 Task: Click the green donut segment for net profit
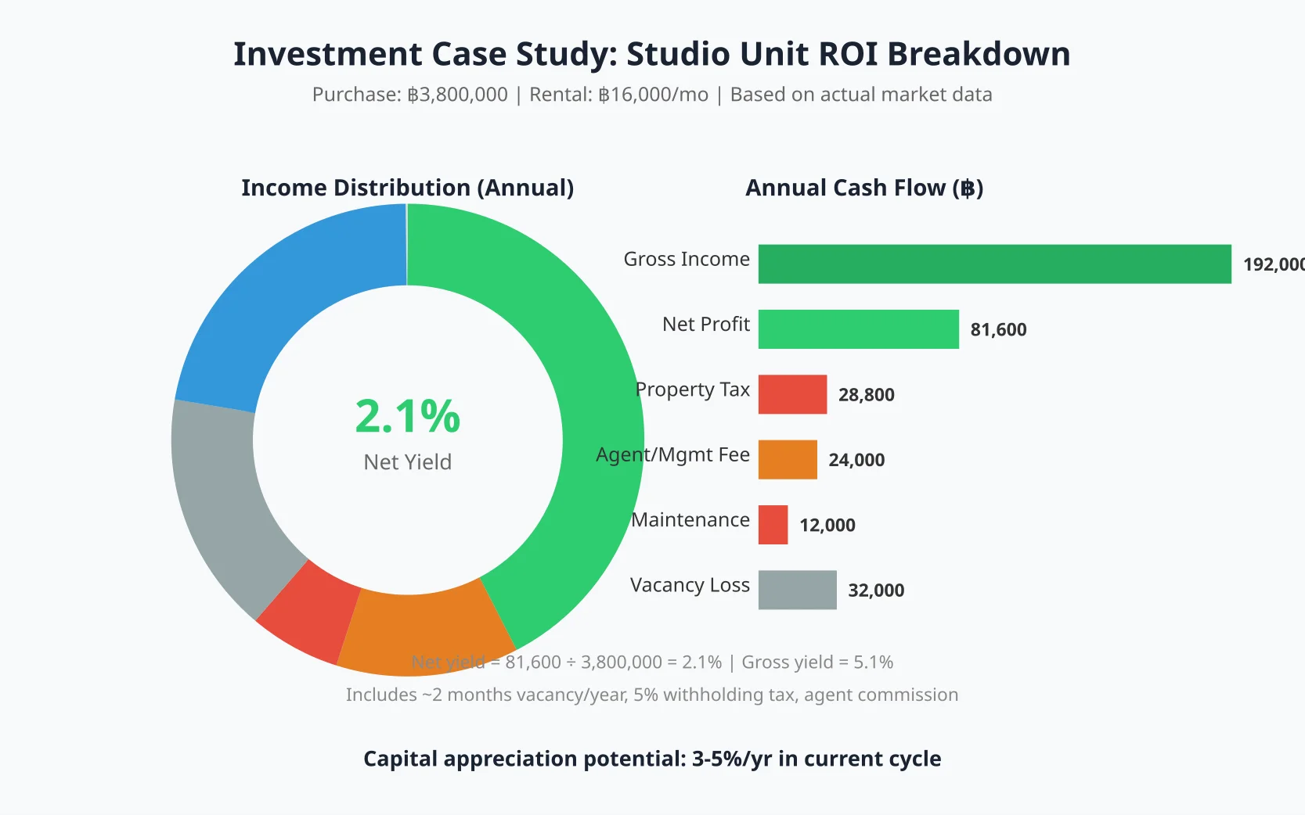(x=595, y=407)
